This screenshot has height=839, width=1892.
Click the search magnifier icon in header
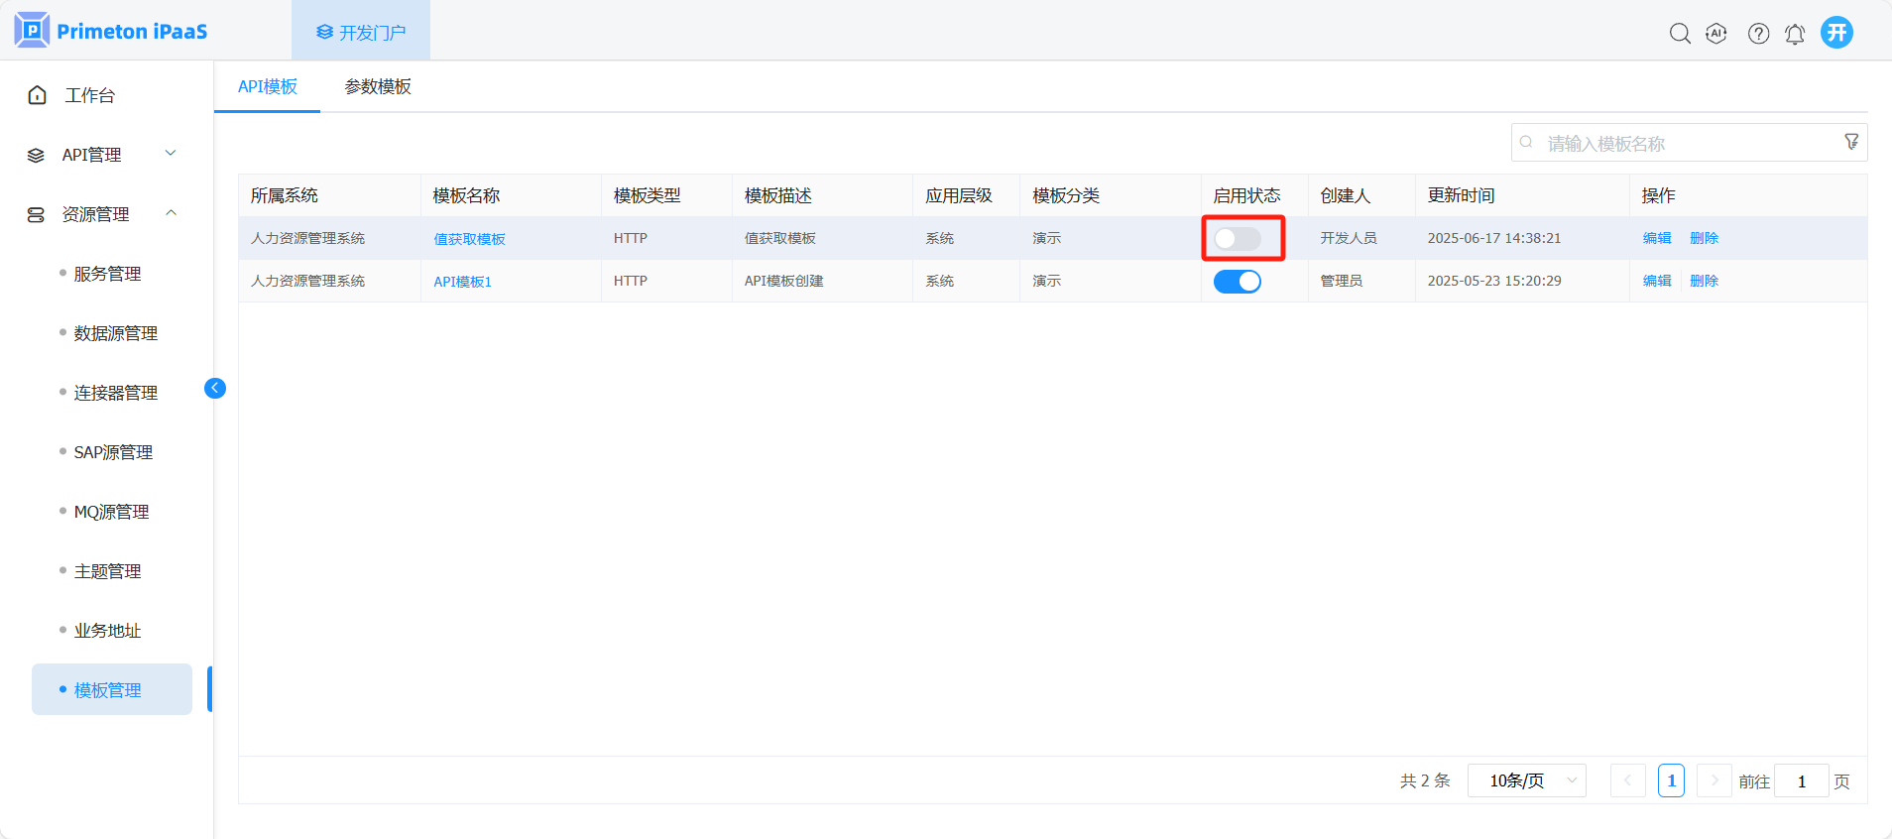1679,34
